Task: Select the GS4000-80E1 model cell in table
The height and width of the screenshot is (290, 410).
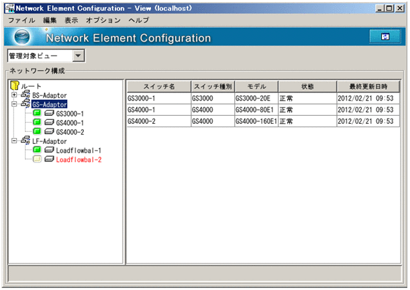Action: pyautogui.click(x=256, y=110)
